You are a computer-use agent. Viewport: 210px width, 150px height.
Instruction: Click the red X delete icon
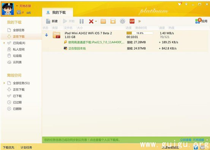point(91,21)
